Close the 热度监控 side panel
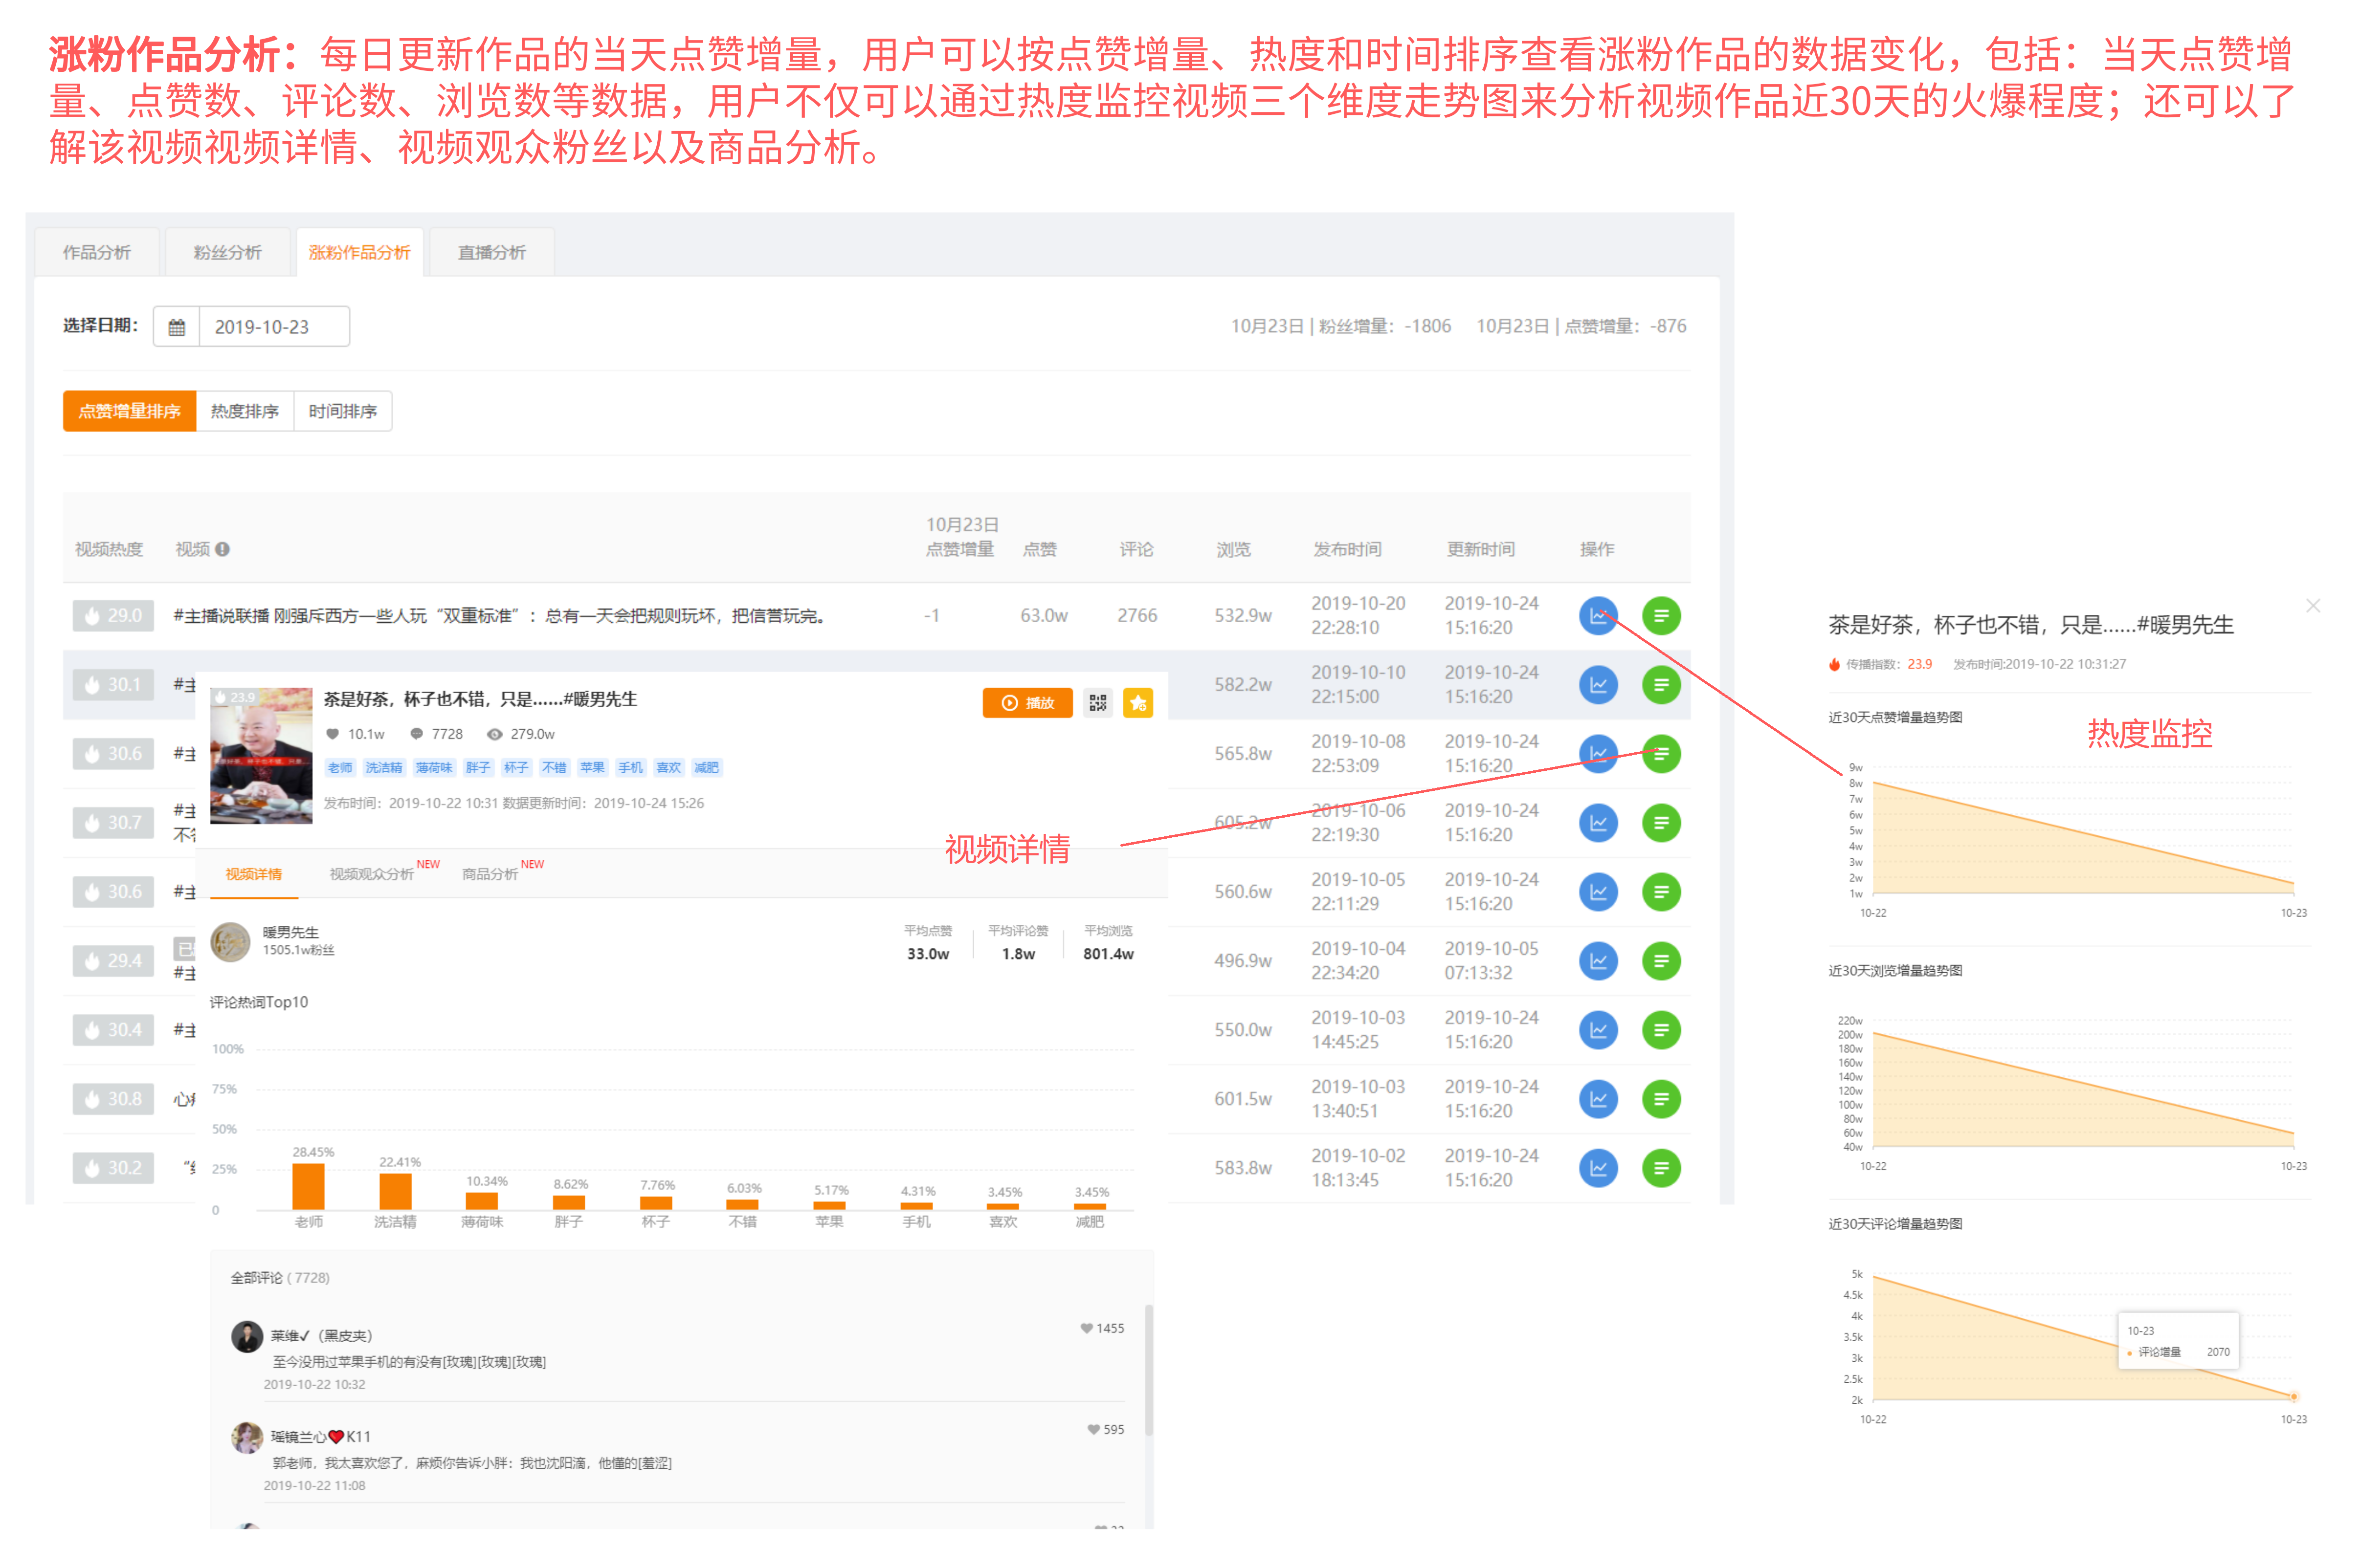 point(2312,605)
